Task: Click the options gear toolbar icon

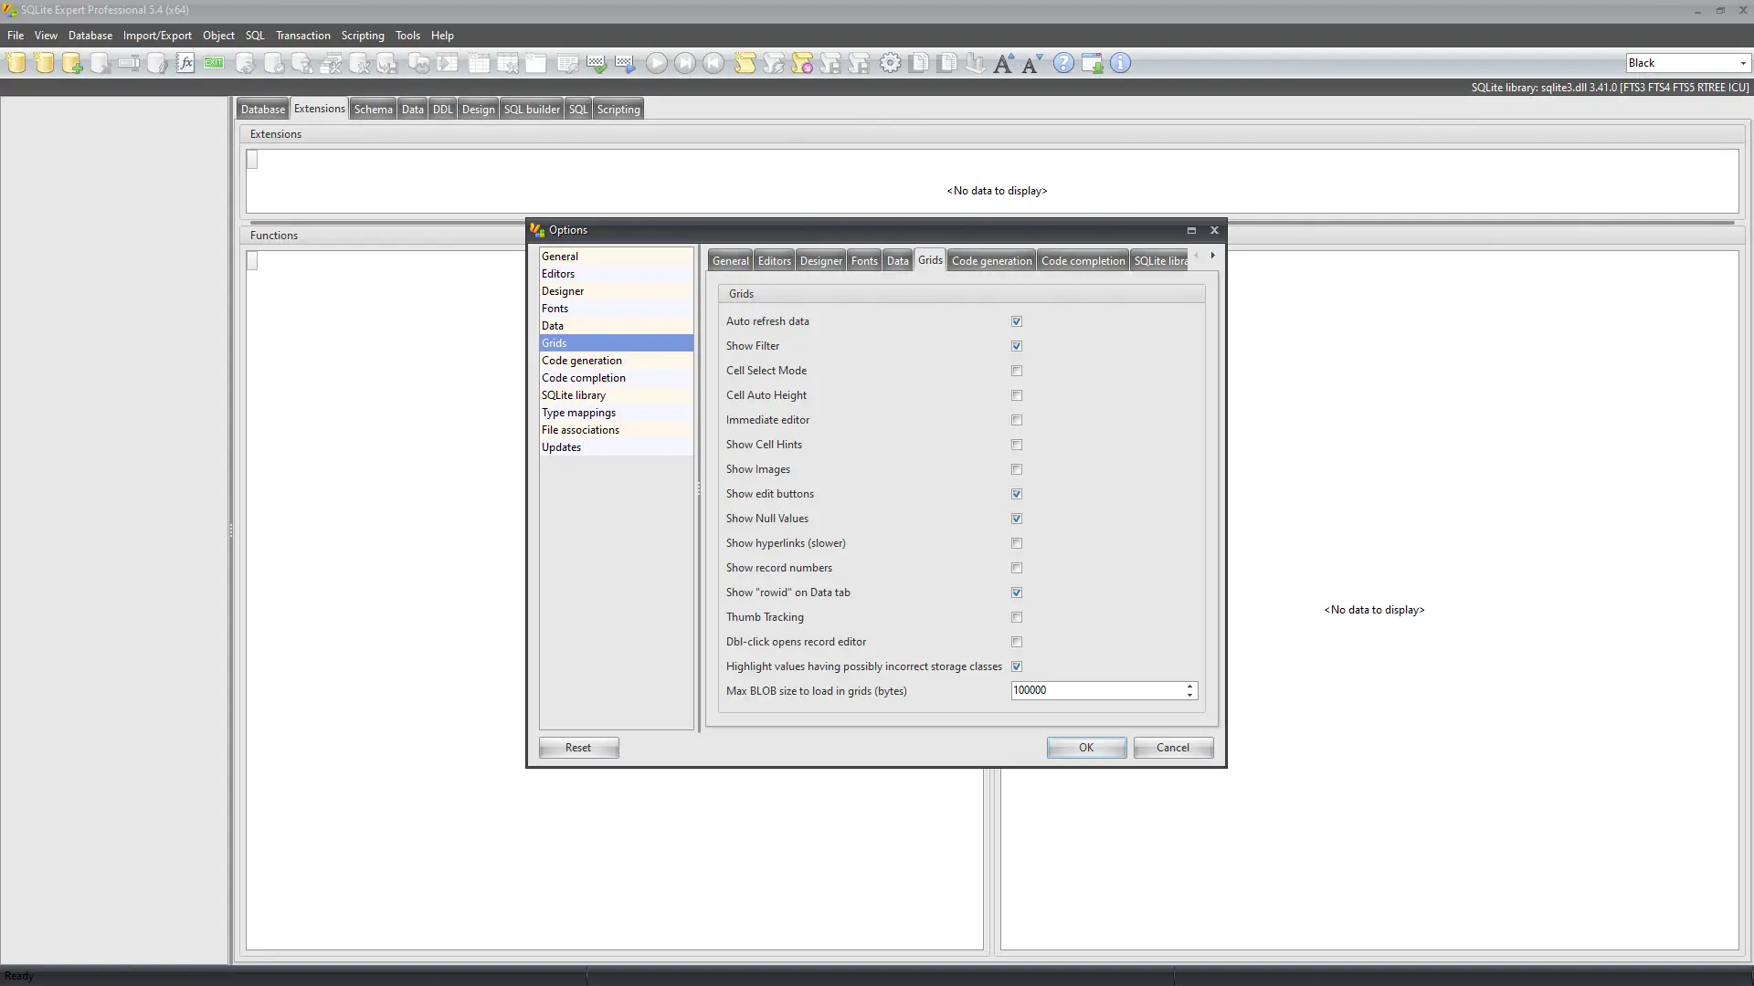Action: tap(890, 63)
